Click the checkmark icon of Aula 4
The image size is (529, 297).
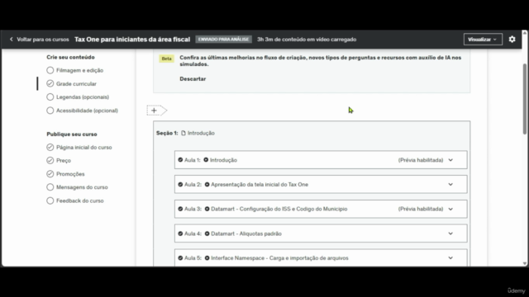180,233
